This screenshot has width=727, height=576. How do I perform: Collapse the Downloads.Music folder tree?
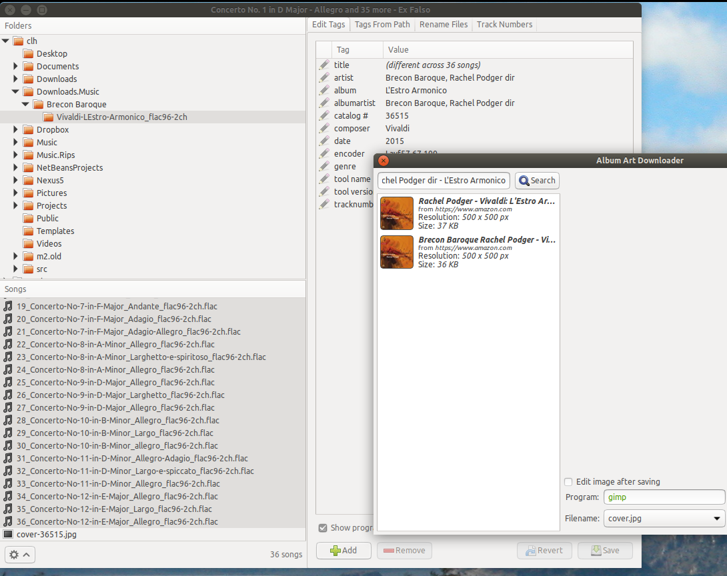(15, 91)
